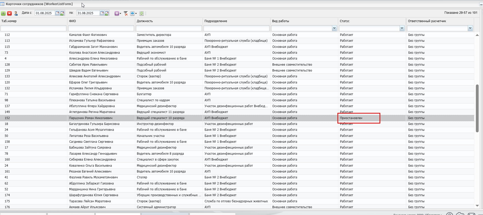Viewport: 483px width, 215px height.
Task: Click the red delete record icon
Action: click(9, 13)
